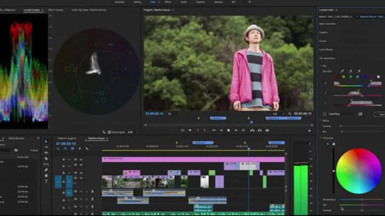Select the Selection arrow tool
This screenshot has width=385, height=216.
46,141
